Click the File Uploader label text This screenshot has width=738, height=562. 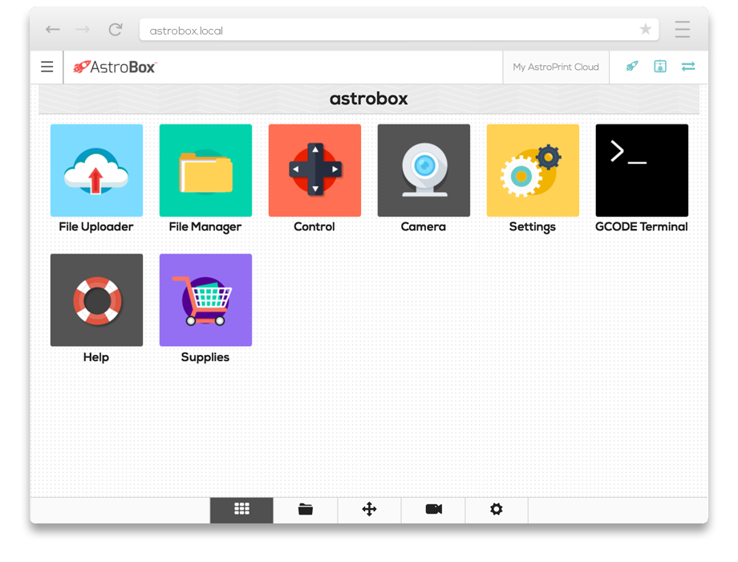96,226
